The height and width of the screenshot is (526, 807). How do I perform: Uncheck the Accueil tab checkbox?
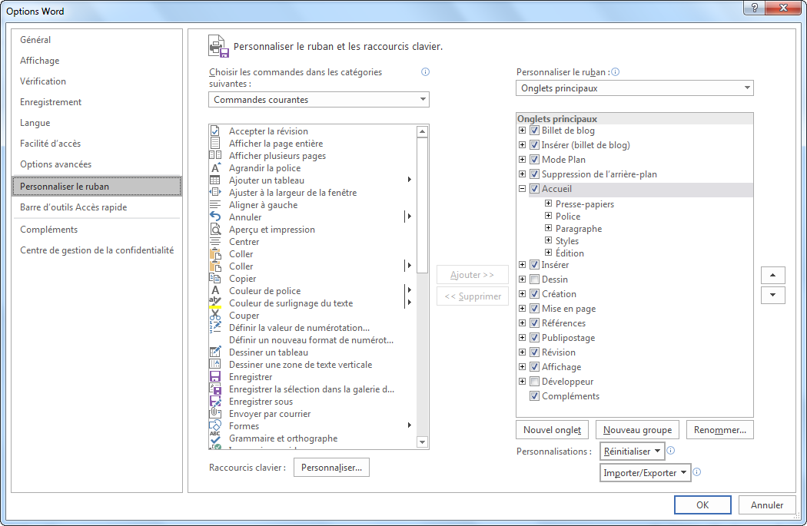534,189
